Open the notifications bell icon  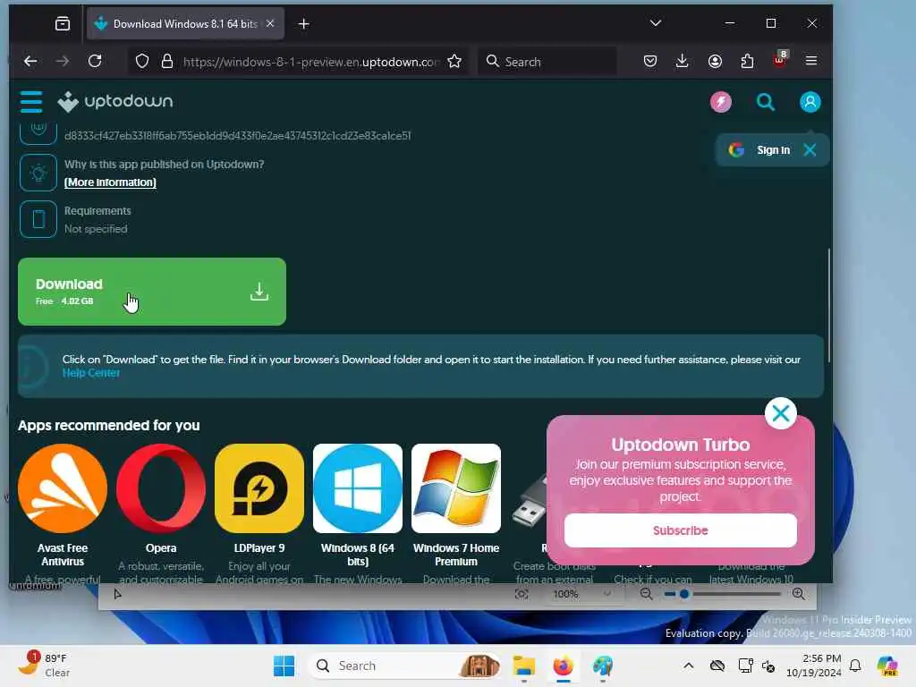854,666
